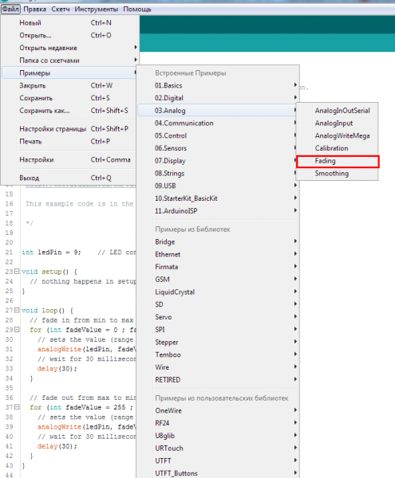
Task: Expand 02.Digital examples submenu
Action: 218,98
